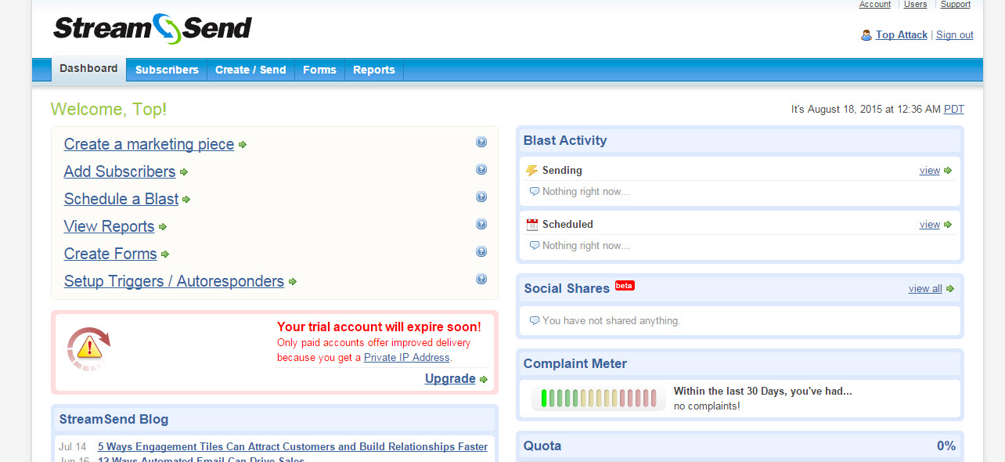
Task: Go to the Reports tab
Action: click(374, 70)
